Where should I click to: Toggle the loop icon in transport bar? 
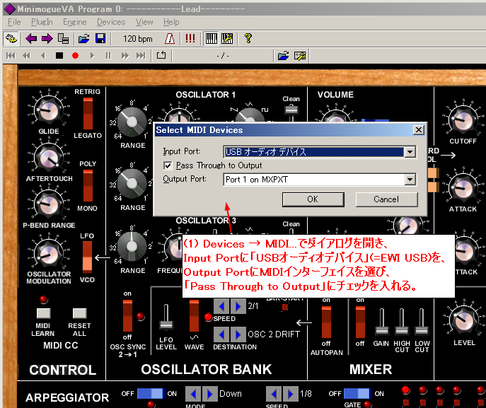tap(161, 55)
